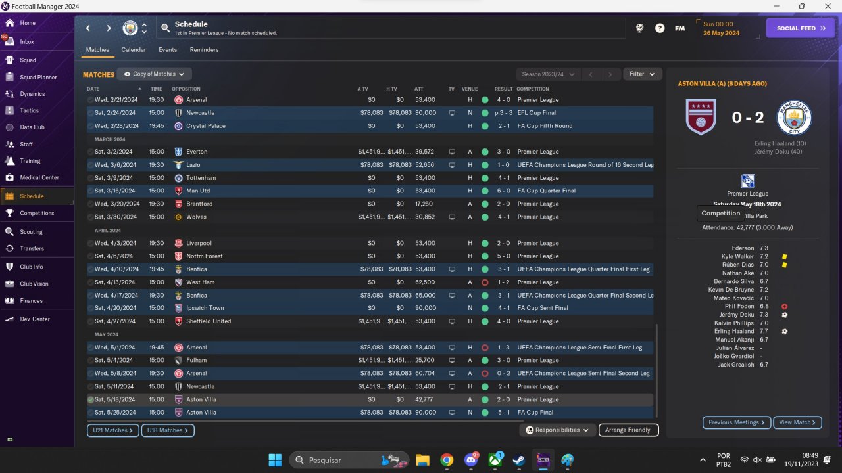Open Windows Start menu
Image resolution: width=842 pixels, height=473 pixels.
point(275,460)
